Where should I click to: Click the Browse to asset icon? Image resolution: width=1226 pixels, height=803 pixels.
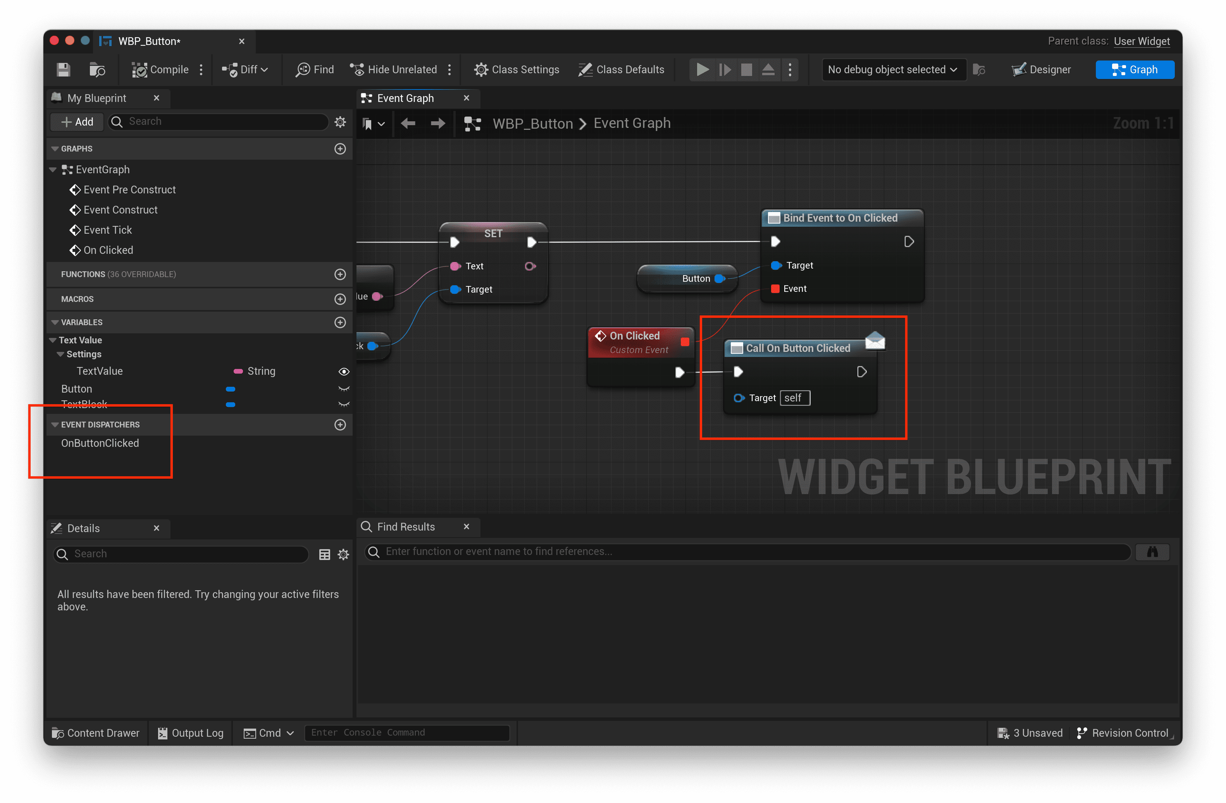[97, 69]
